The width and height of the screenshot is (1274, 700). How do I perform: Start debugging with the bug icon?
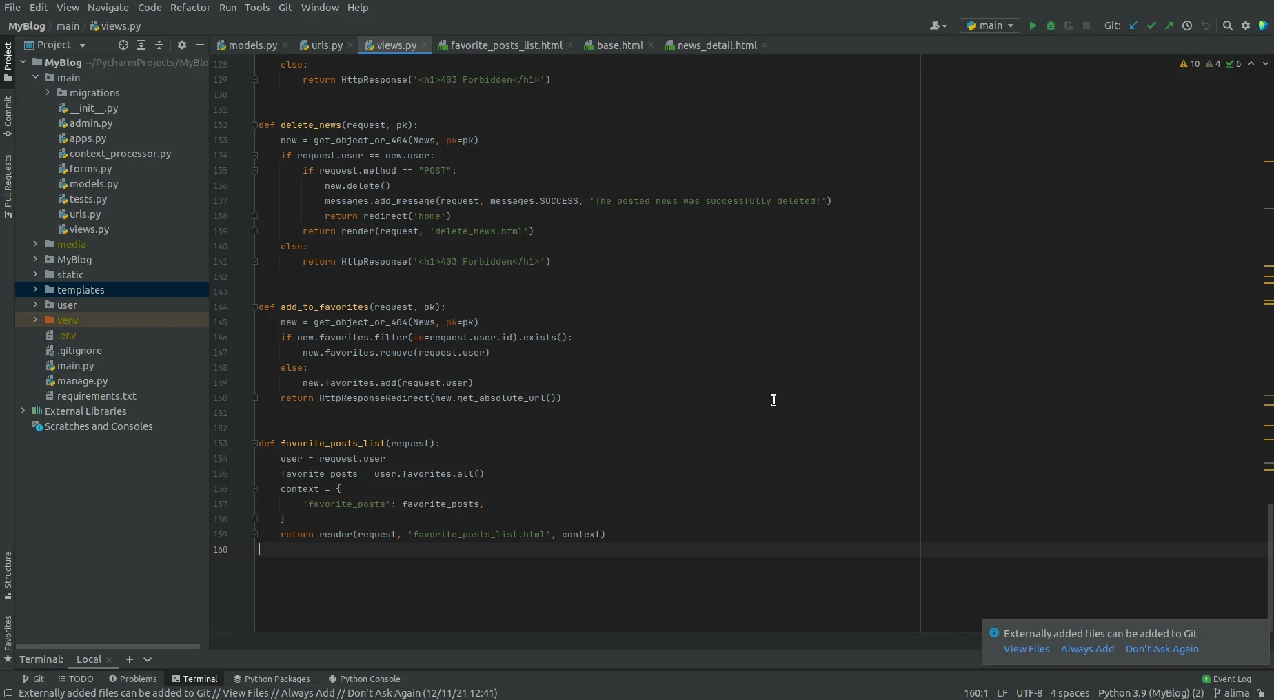(x=1051, y=25)
